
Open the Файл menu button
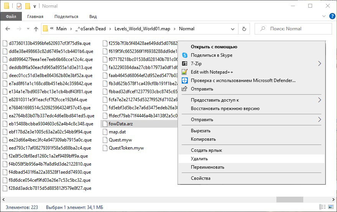(11, 16)
